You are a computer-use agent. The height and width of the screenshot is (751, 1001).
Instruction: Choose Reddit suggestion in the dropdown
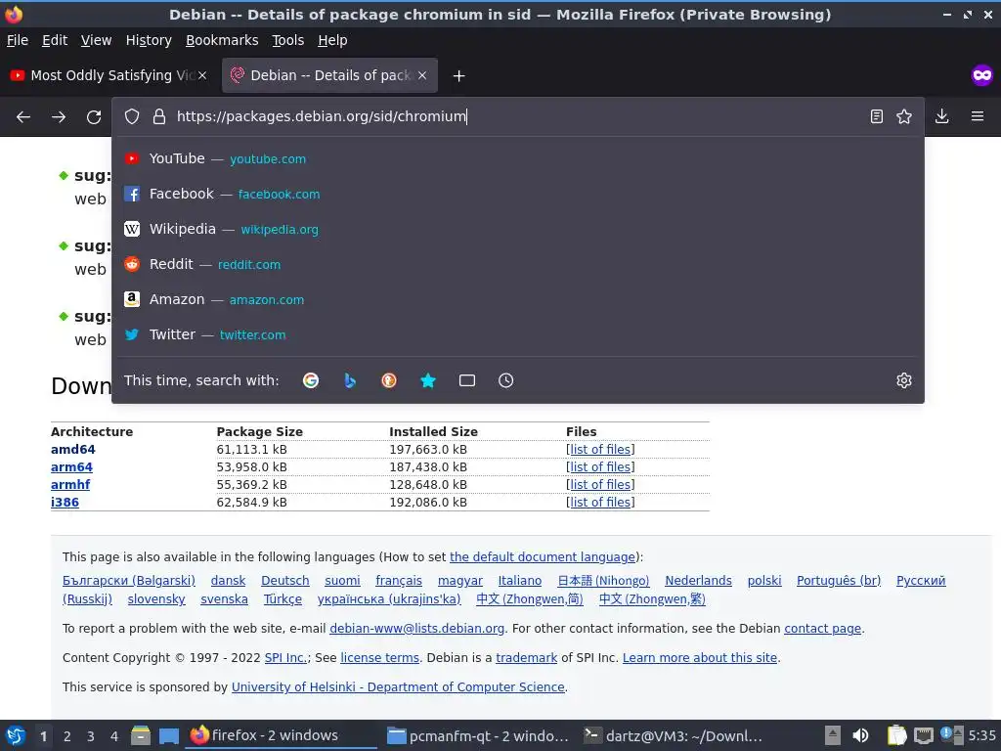tap(518, 264)
